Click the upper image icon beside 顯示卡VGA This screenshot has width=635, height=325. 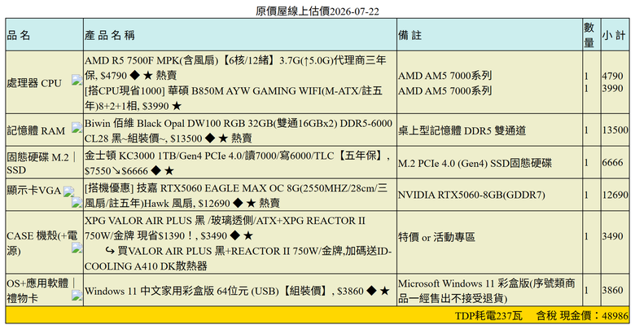(68, 191)
